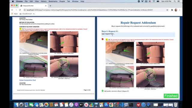This screenshot has height=108, width=192.
Task: Open Safari from the Dock
Action: pos(143,105)
